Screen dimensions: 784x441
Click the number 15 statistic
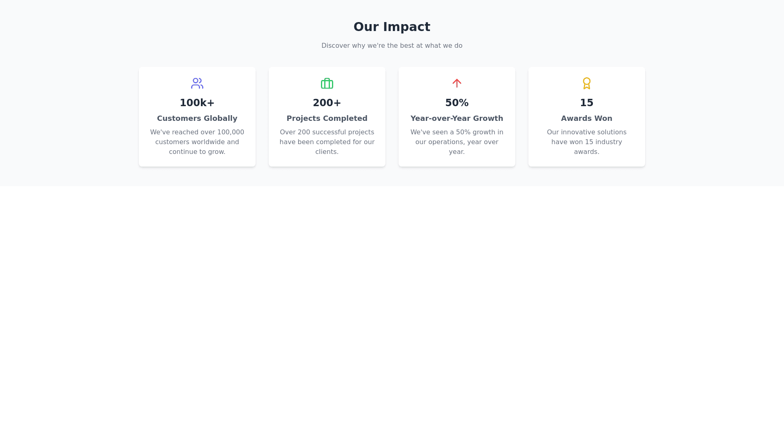586,103
